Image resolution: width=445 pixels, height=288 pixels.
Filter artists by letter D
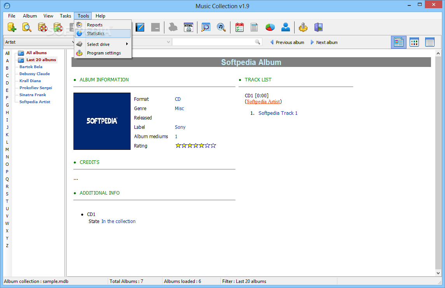pyautogui.click(x=7, y=83)
